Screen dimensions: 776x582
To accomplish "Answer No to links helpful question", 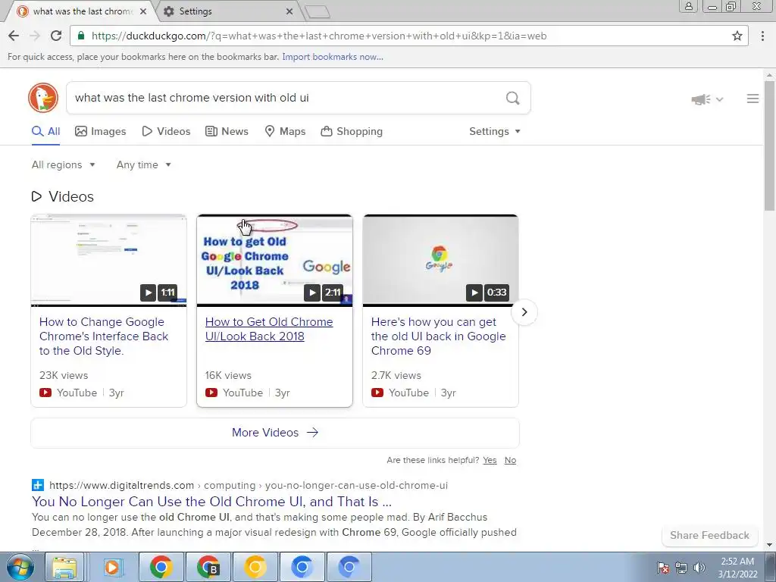I will point(510,460).
